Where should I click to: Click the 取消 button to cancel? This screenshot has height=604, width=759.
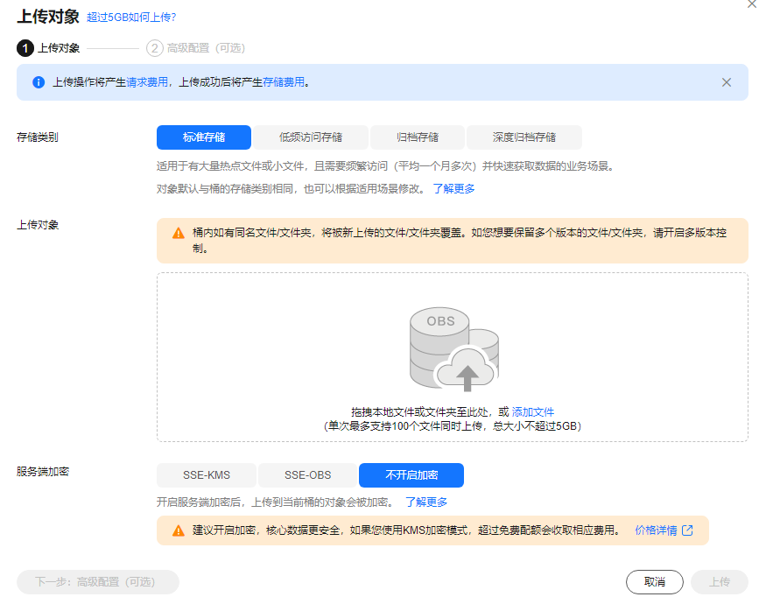click(654, 582)
